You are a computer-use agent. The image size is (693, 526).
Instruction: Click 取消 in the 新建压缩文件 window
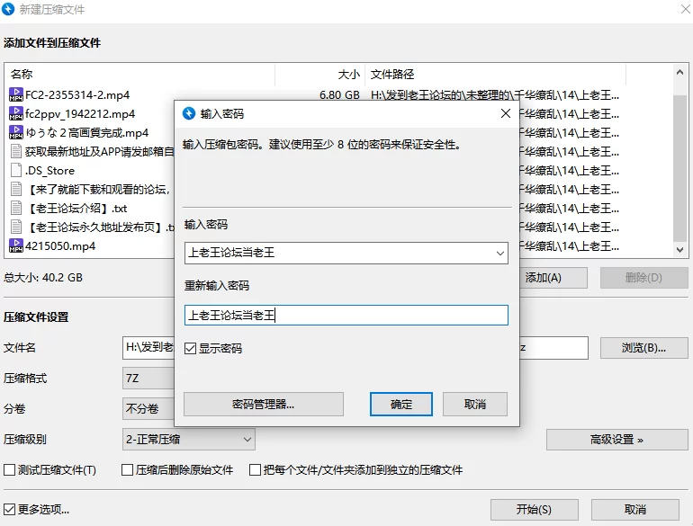click(x=635, y=510)
